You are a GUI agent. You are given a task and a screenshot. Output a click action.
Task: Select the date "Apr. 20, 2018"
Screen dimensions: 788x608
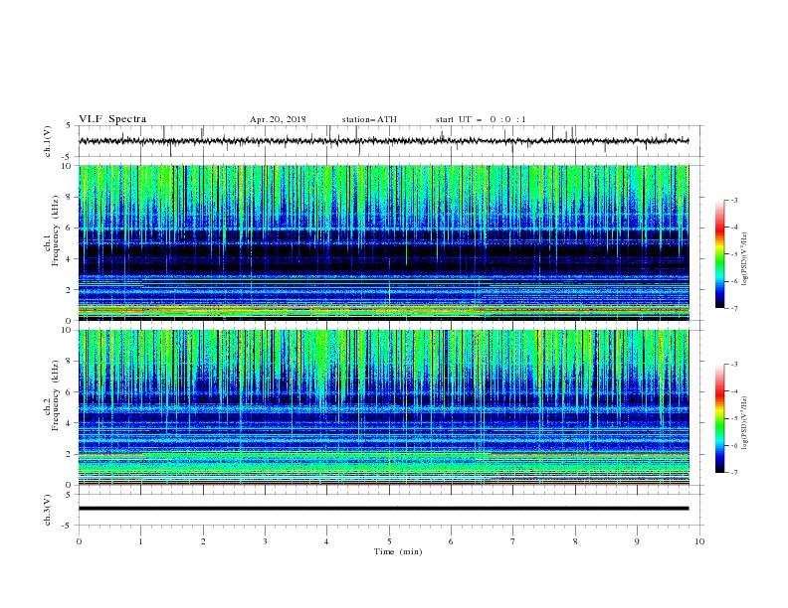tap(278, 119)
